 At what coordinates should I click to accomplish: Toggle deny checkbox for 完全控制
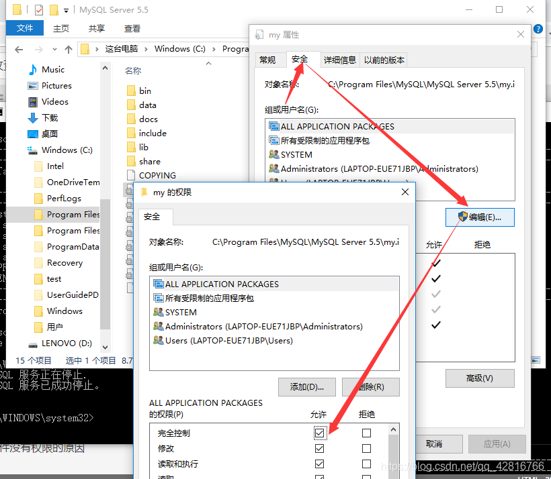[x=366, y=433]
